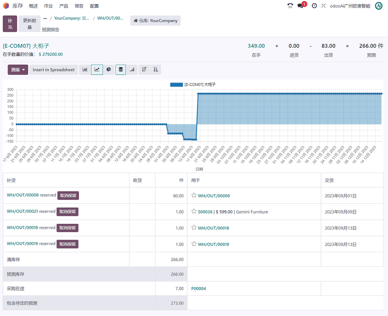388x316 pixels.
Task: Open purchase order P00004 link
Action: tap(199, 289)
